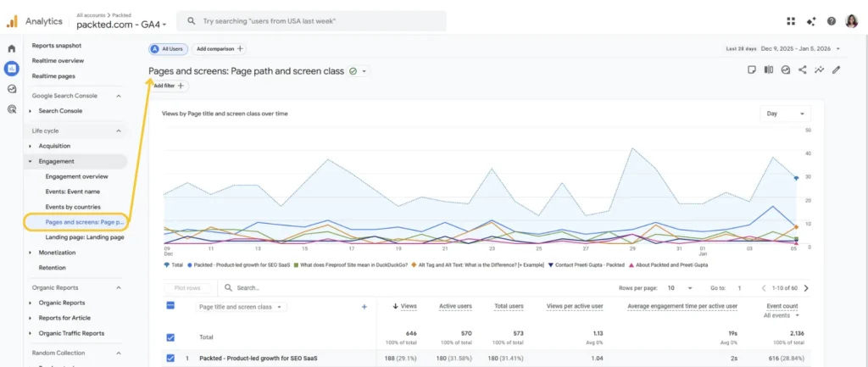Click the Add comparison button
The image size is (868, 367).
[219, 49]
